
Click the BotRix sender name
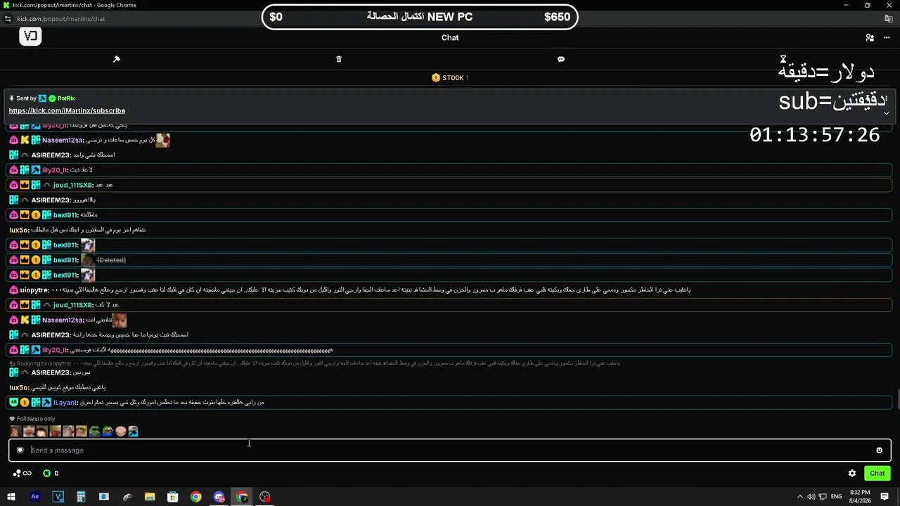66,98
